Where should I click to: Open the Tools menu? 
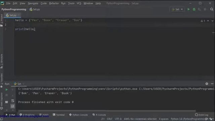click(71, 3)
